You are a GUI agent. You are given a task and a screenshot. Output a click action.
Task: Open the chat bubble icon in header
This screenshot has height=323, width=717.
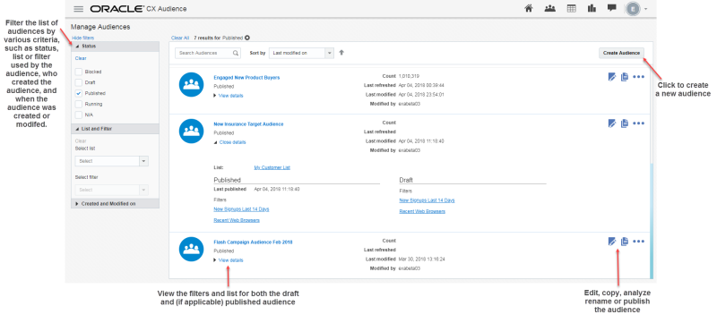click(612, 8)
